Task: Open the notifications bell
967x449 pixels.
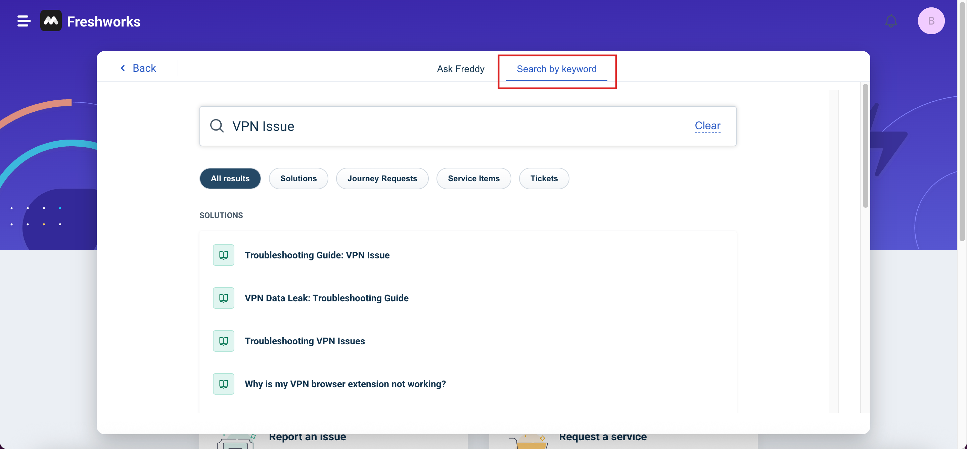Action: [890, 21]
